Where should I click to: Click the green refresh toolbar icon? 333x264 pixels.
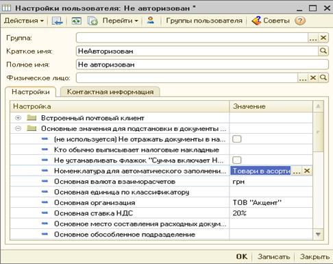pyautogui.click(x=77, y=21)
